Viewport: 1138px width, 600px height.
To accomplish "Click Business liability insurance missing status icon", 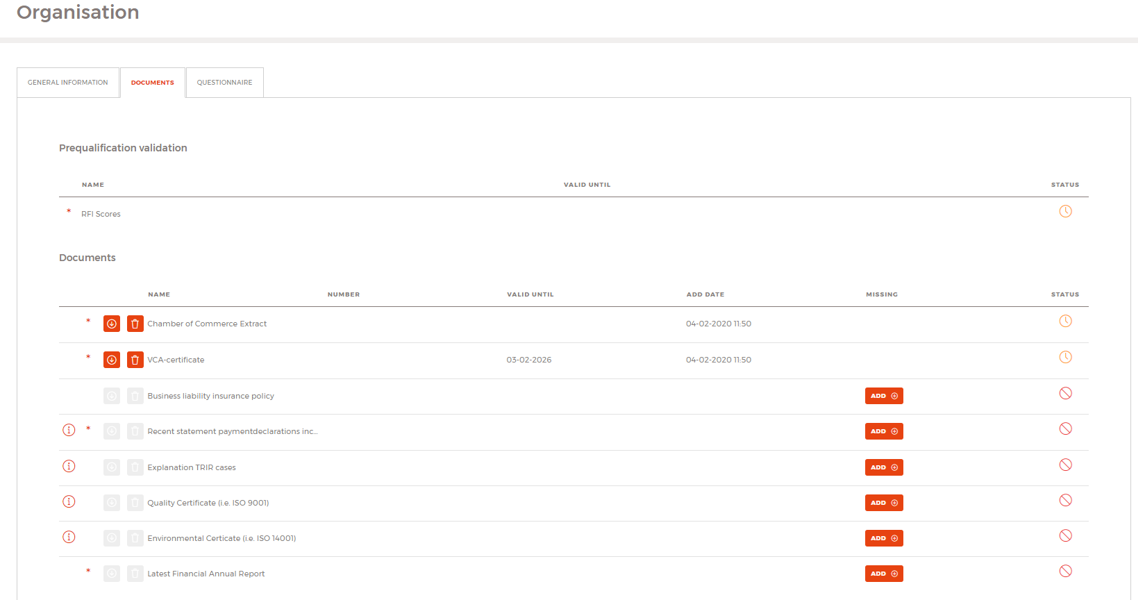I will 1065,393.
